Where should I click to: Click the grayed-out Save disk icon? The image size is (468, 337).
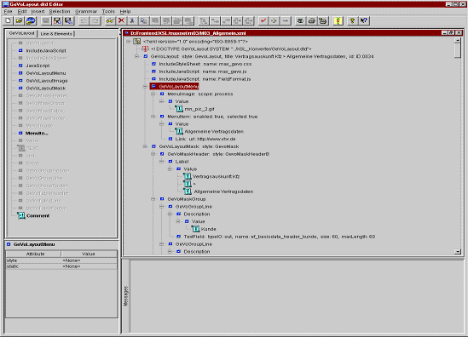(x=46, y=20)
